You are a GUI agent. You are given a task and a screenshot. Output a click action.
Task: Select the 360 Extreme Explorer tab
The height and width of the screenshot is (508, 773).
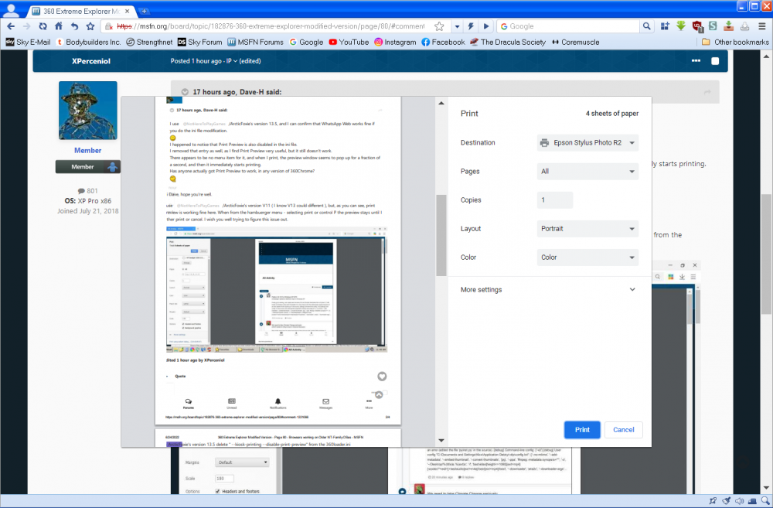click(x=82, y=10)
